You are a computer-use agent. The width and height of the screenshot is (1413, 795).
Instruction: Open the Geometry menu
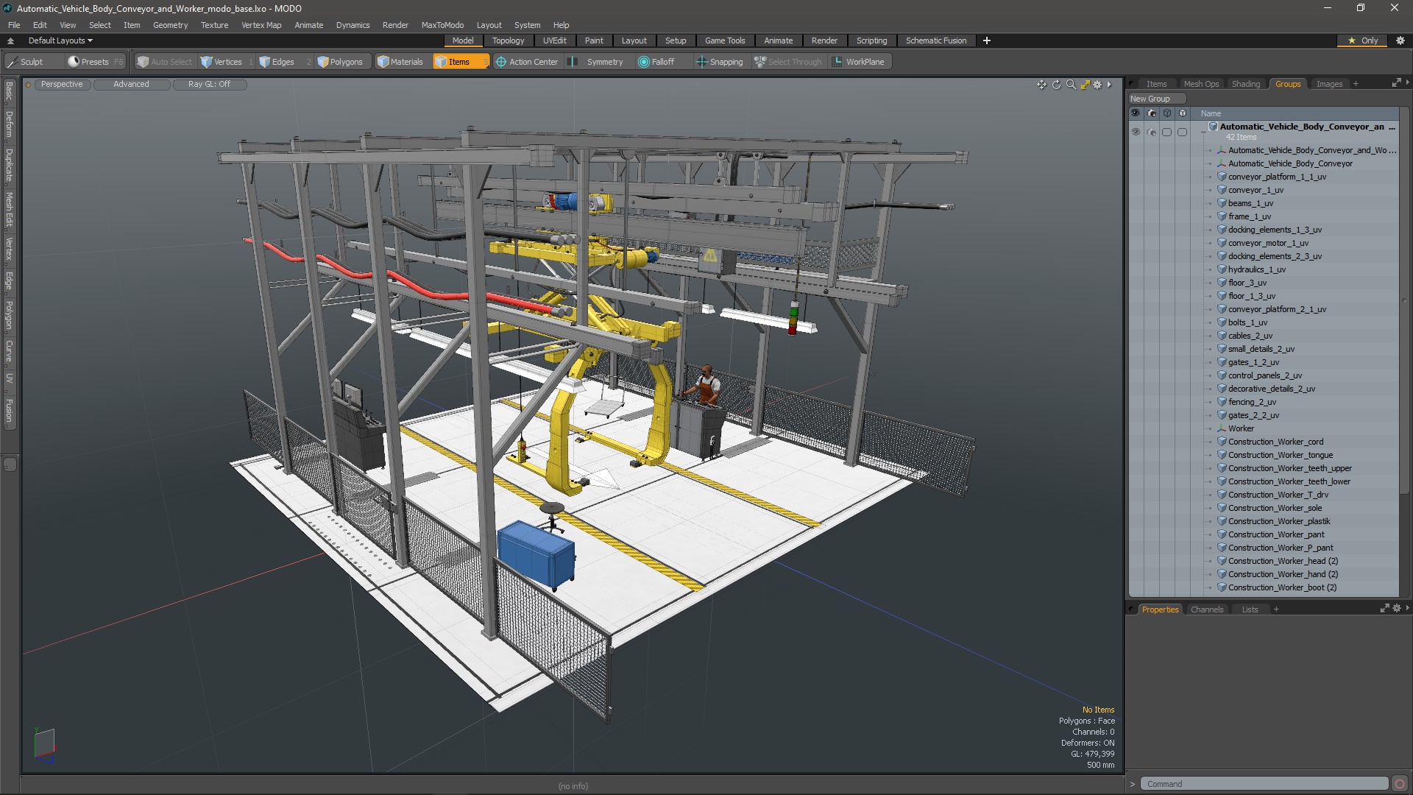(x=170, y=25)
